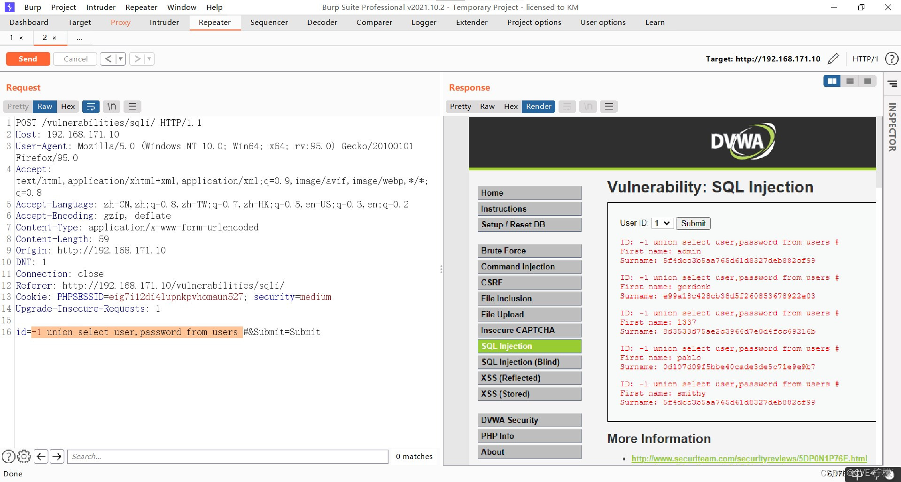901x482 pixels.
Task: Open the Project menu
Action: point(63,7)
